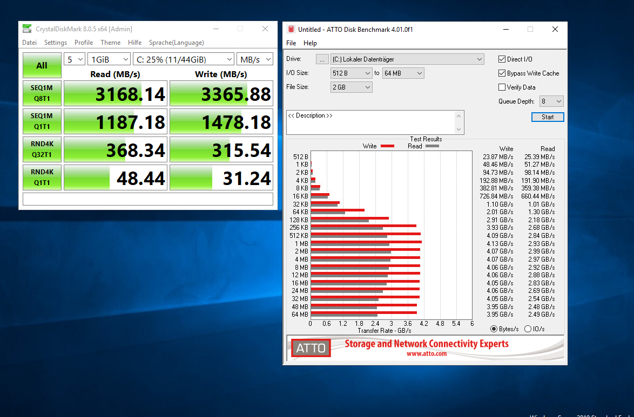Open Help menu in ATTO
The width and height of the screenshot is (634, 417).
coord(310,43)
